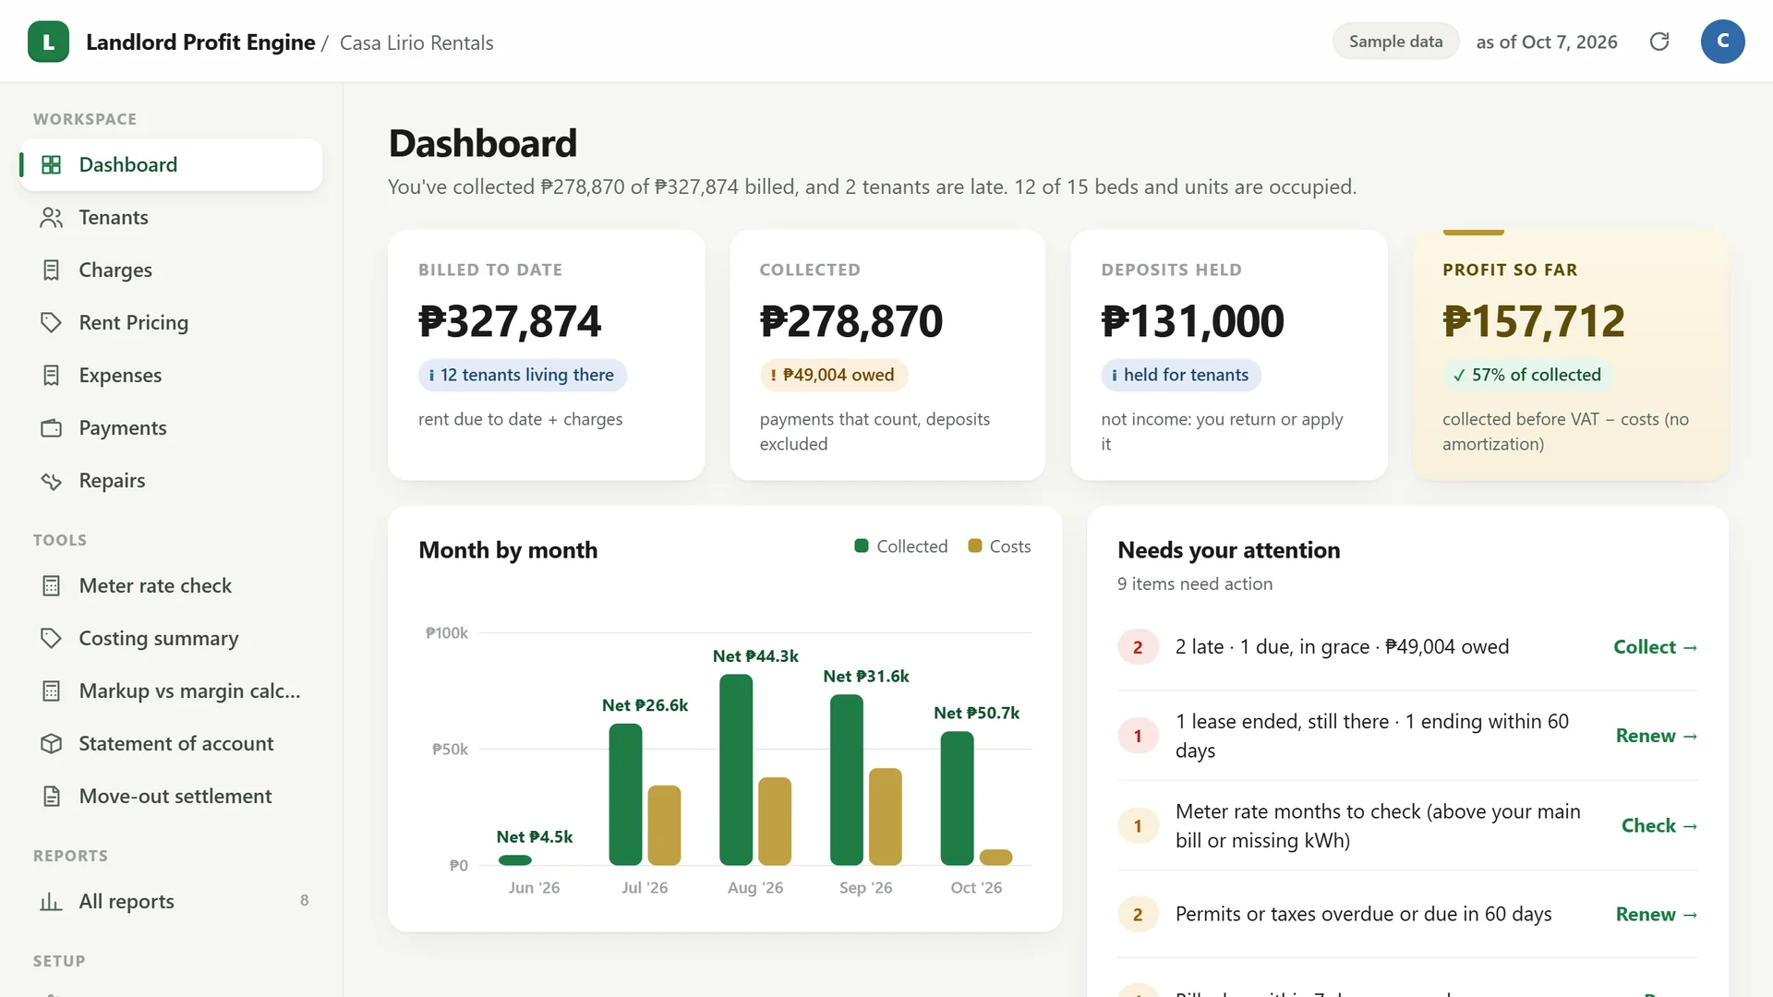Click the Aug '26 green Collected bar
This screenshot has width=1773, height=997.
(736, 770)
